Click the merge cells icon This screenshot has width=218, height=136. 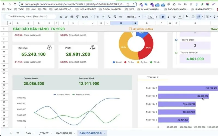pyautogui.click(x=199, y=17)
